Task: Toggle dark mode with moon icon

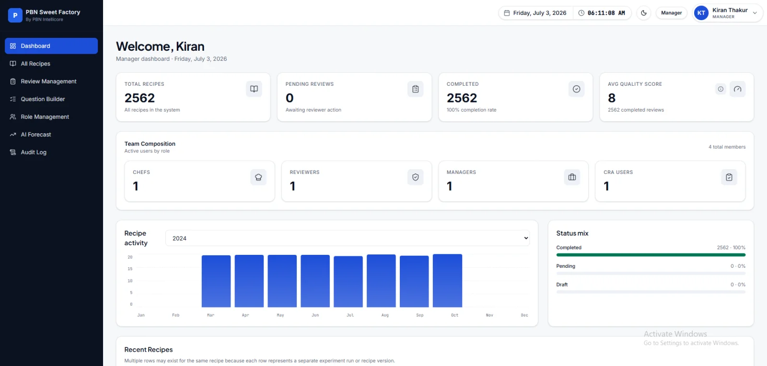Action: coord(644,13)
